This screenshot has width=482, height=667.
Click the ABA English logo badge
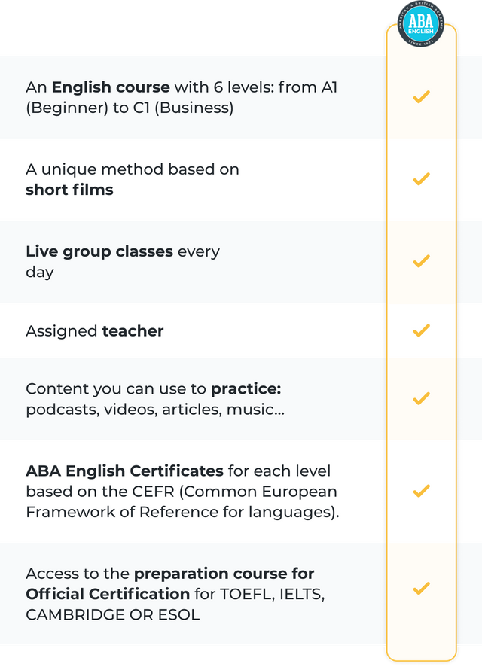pyautogui.click(x=421, y=24)
